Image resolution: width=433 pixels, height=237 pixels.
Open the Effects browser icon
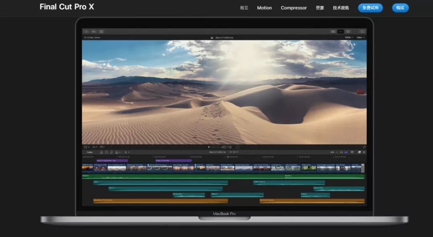pyautogui.click(x=359, y=152)
